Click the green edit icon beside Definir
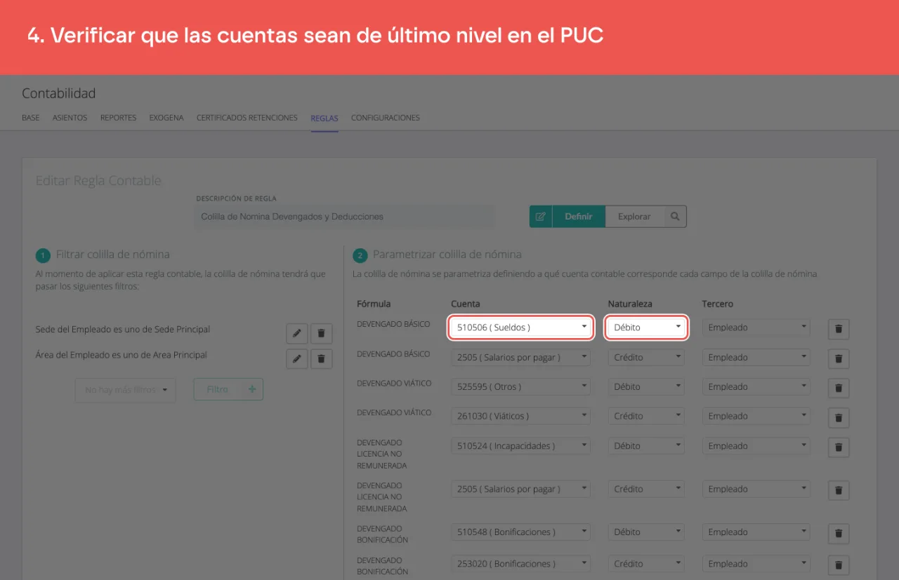The width and height of the screenshot is (899, 580). (541, 217)
